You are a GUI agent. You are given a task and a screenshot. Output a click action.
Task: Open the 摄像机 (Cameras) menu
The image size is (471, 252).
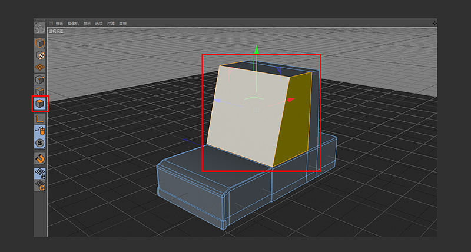(73, 24)
